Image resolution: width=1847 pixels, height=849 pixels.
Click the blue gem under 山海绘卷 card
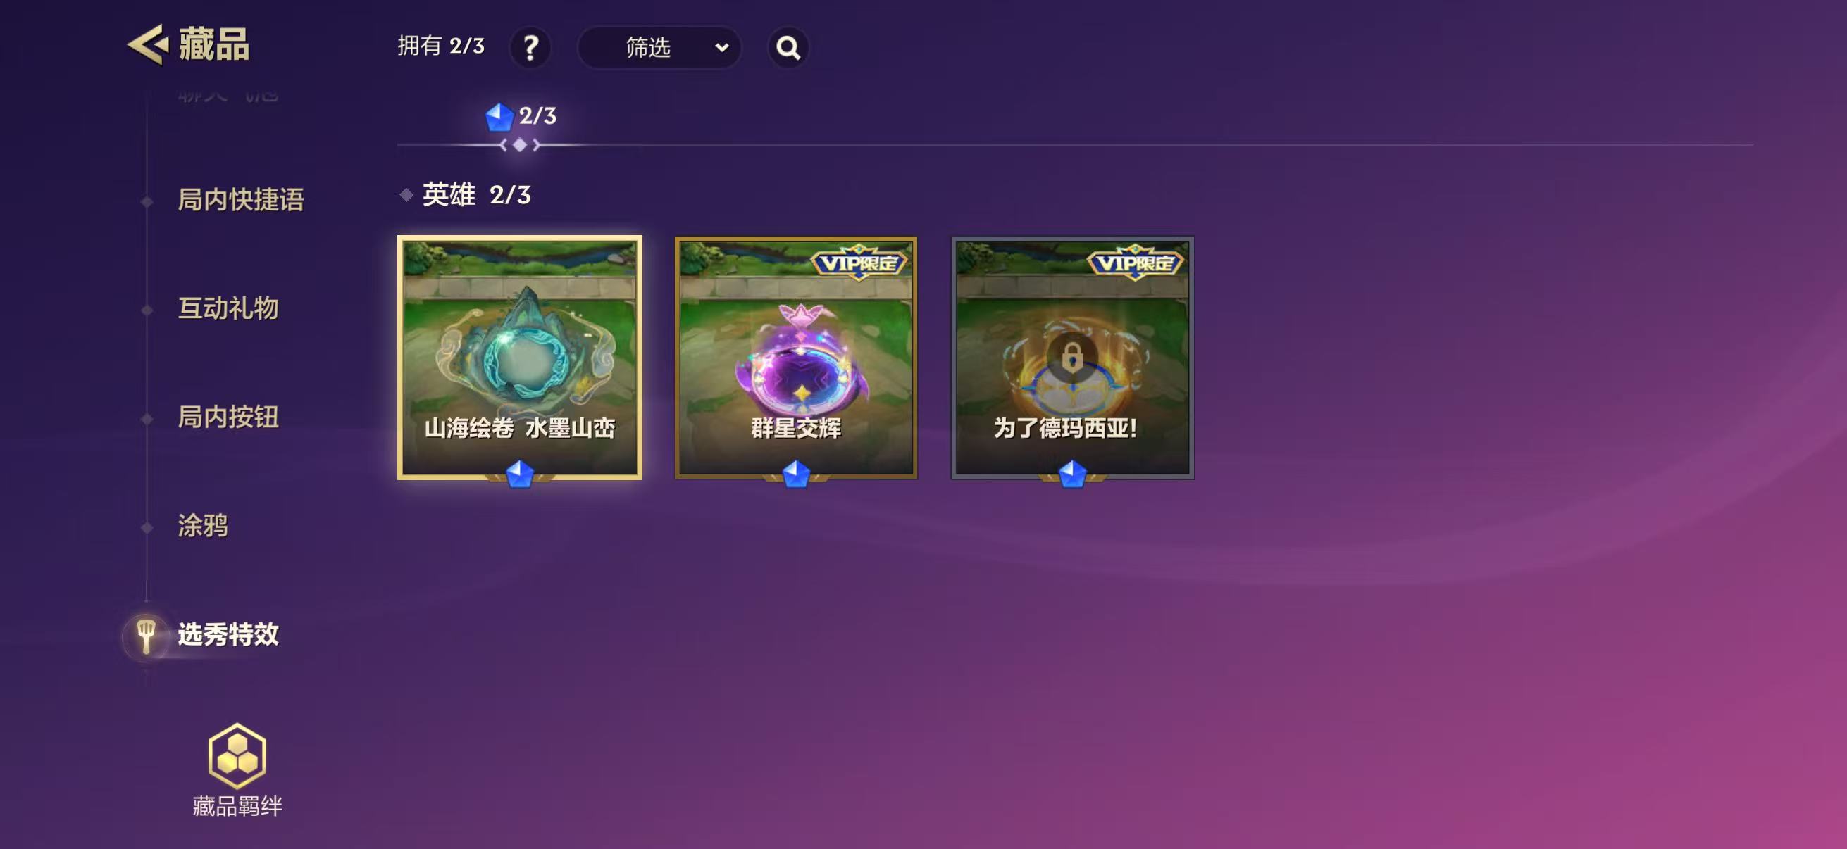519,474
